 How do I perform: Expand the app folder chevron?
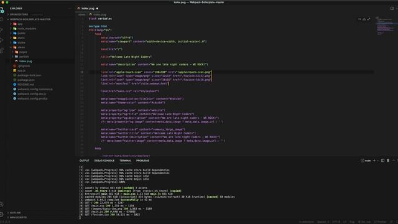pyautogui.click(x=11, y=24)
